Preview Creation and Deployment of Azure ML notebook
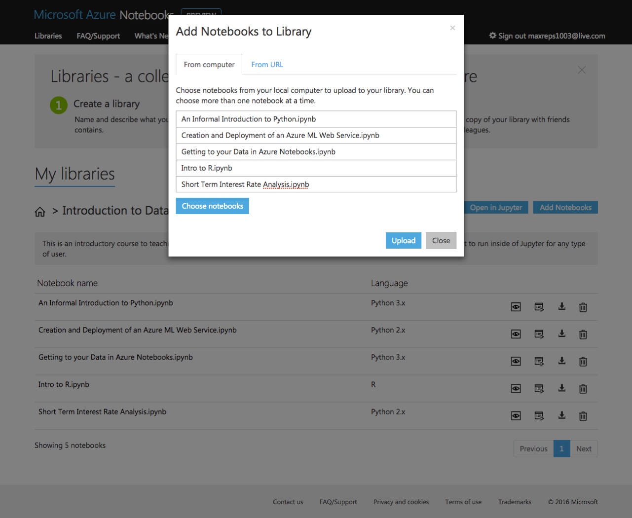Screen dimensions: 632x518 (516, 334)
